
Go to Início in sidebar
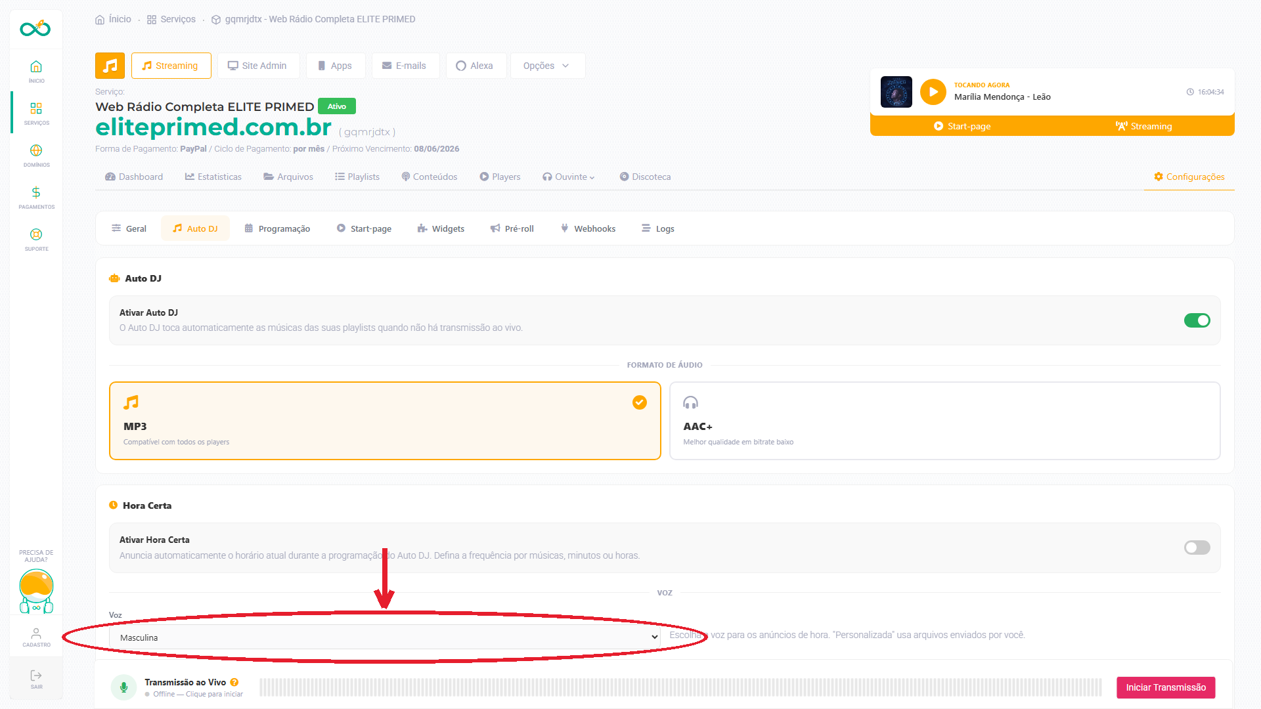coord(36,71)
